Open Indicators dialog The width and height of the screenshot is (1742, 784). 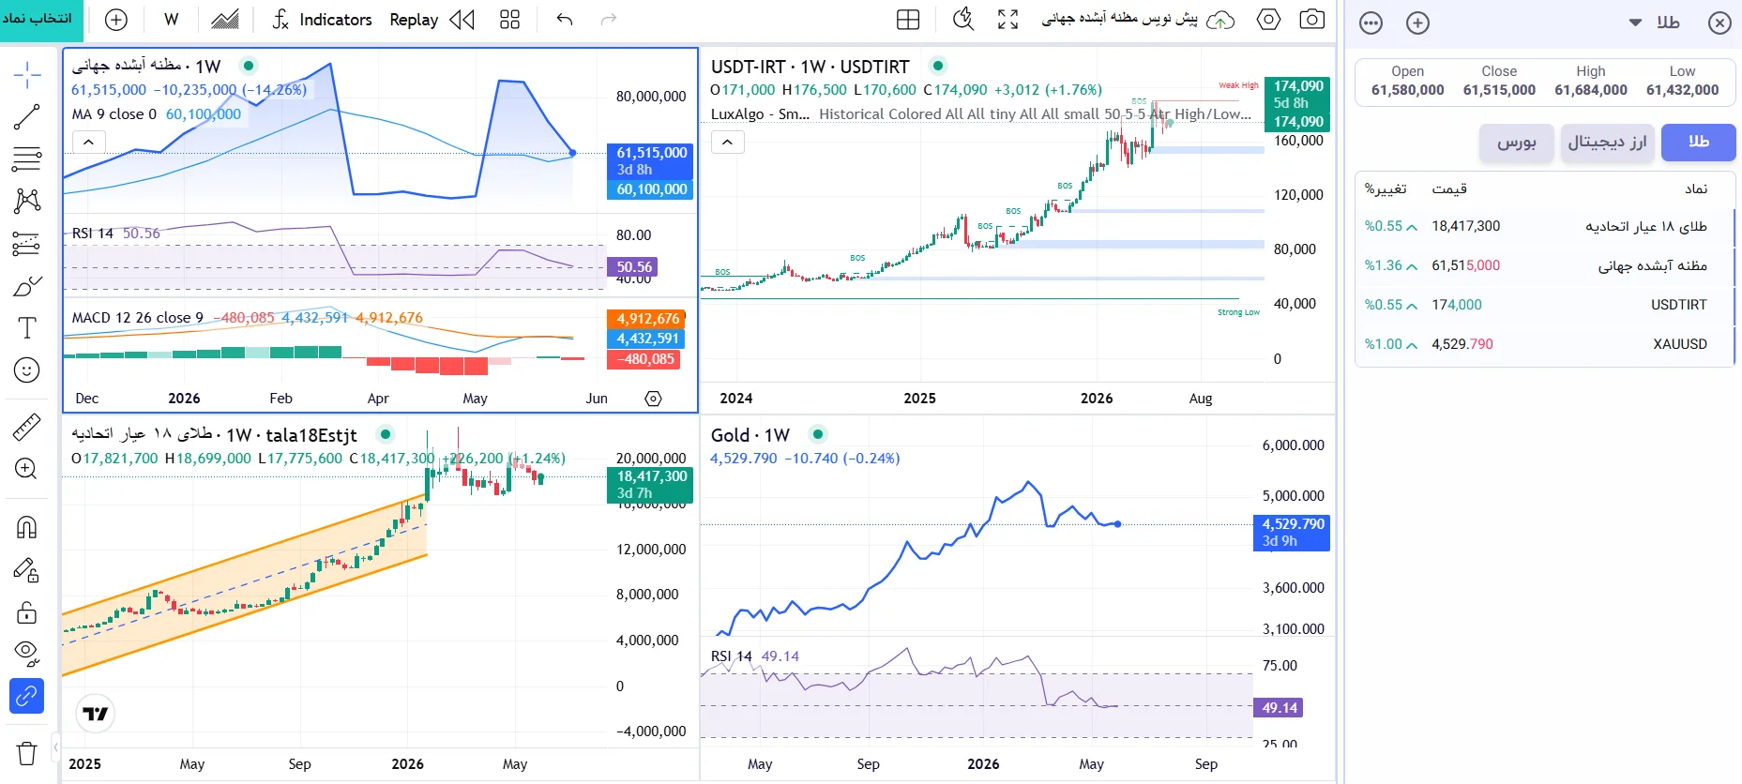pyautogui.click(x=323, y=20)
